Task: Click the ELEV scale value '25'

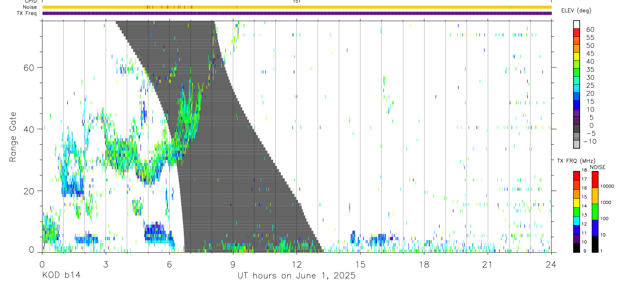Action: coord(590,86)
